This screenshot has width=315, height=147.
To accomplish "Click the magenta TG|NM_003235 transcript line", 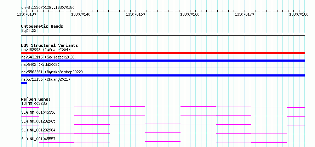I will tap(163, 107).
